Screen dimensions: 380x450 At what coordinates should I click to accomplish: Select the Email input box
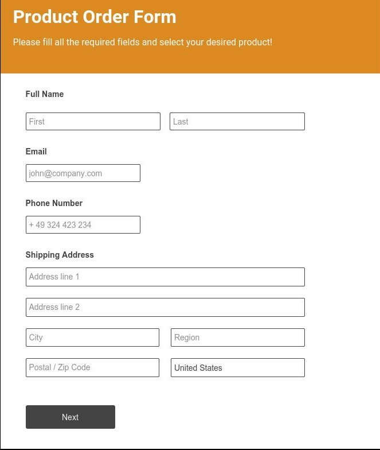click(x=83, y=173)
